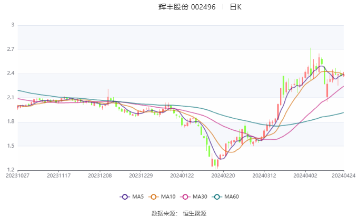Click the 辉丰股份 002496 chart title

187,7
